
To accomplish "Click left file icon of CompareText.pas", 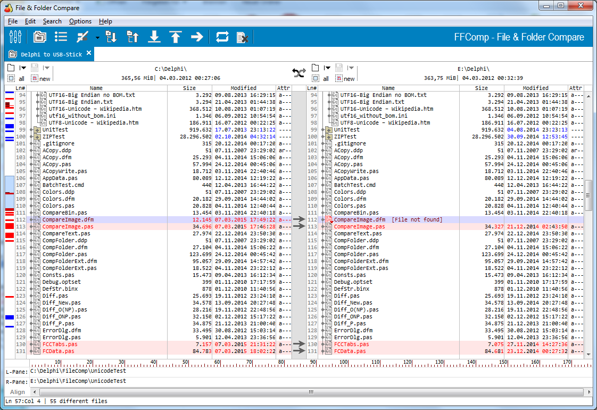I will (37, 234).
